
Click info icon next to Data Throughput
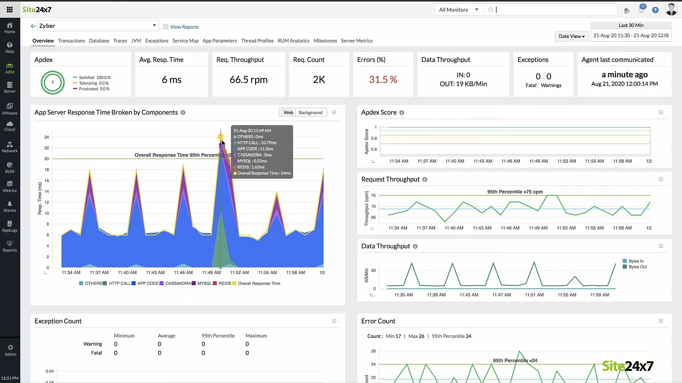click(x=415, y=246)
